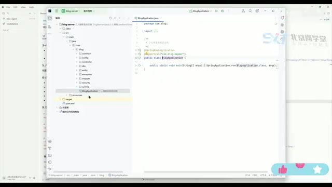This screenshot has width=332, height=187.
Task: Collapse the blog-server root node
Action: coord(57,24)
